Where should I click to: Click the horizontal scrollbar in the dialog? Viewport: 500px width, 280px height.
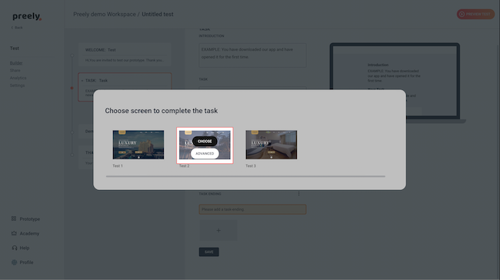[x=245, y=176]
